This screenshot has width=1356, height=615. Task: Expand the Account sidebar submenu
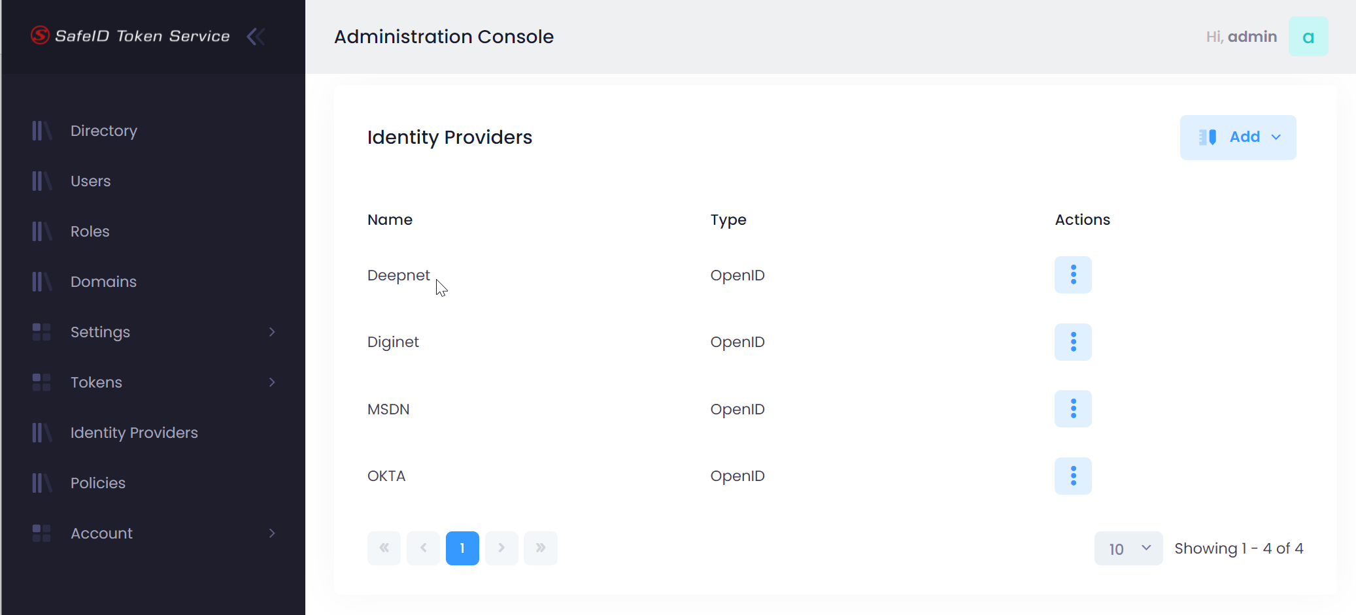tap(272, 533)
